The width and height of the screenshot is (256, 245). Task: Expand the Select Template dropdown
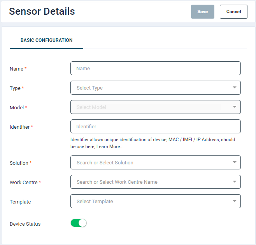click(x=152, y=201)
